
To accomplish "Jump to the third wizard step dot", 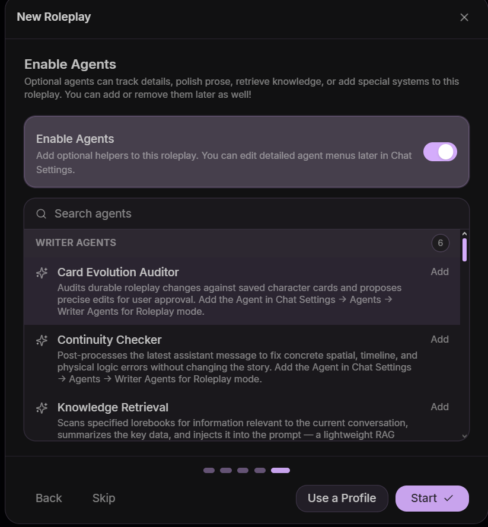I will click(243, 470).
